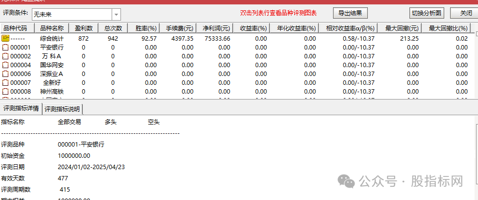The height and width of the screenshot is (200, 478).
Task: Open the 评测指标说明 tab
Action: (x=62, y=109)
